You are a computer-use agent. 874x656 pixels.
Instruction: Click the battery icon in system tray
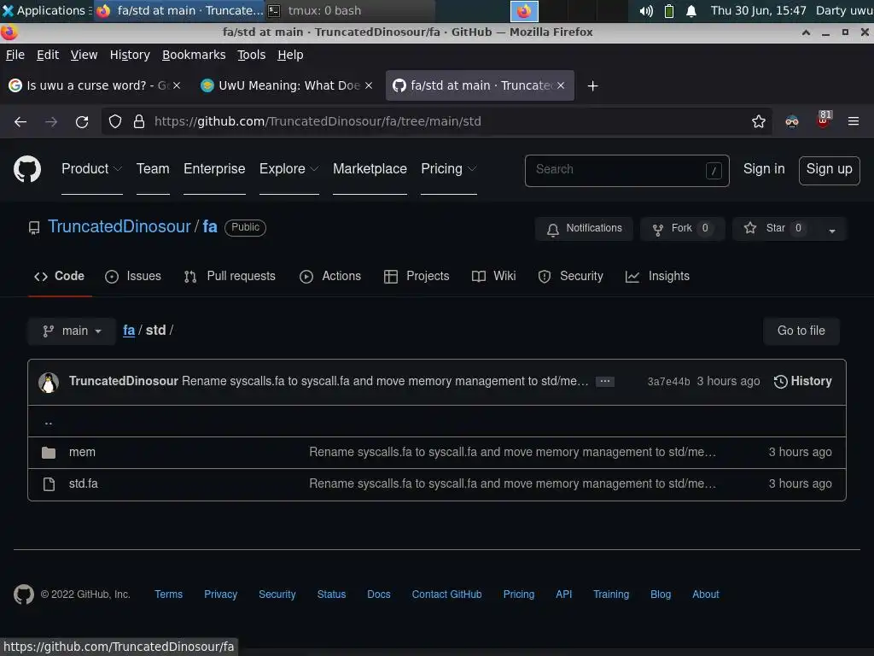(x=669, y=10)
